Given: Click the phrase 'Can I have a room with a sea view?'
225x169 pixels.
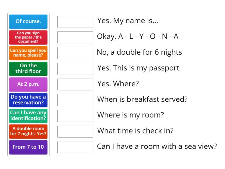Looking at the screenshot, I should pos(156,146).
